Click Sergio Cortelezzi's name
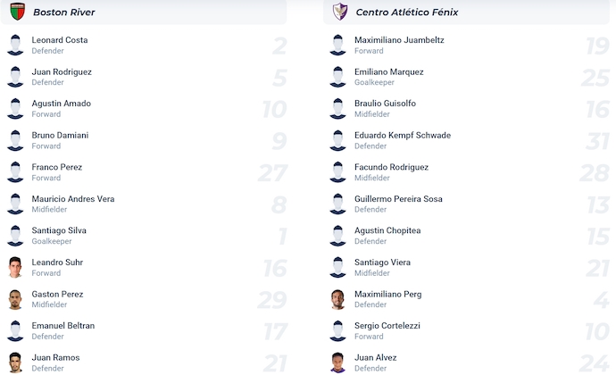Screen dimensions: 616x375 click(387, 326)
